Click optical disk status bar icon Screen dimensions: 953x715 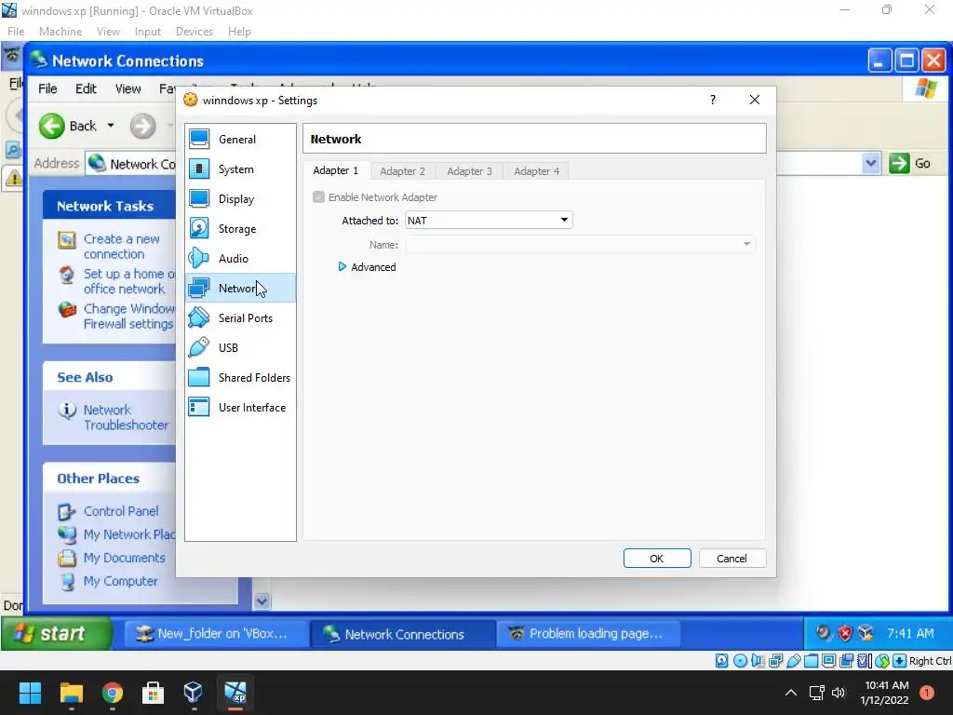[x=740, y=661]
